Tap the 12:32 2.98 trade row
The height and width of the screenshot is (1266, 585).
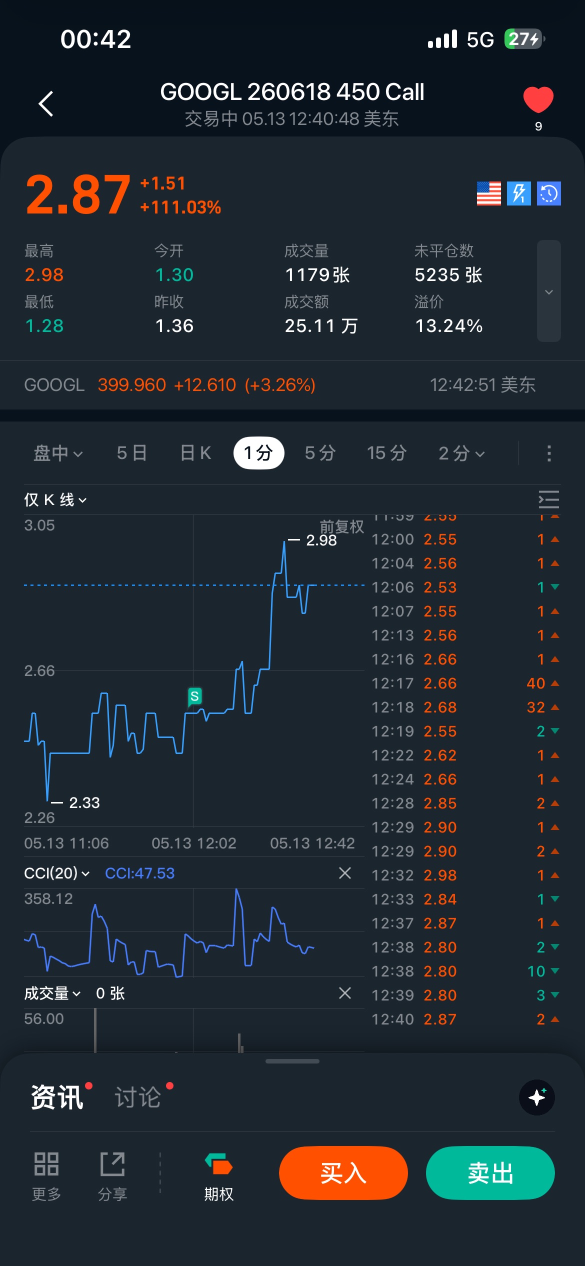tap(465, 875)
